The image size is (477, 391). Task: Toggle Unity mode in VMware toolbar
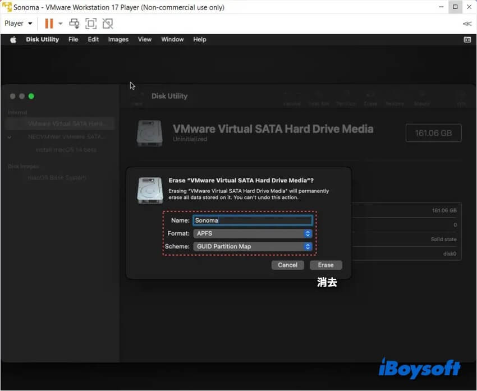pos(108,24)
